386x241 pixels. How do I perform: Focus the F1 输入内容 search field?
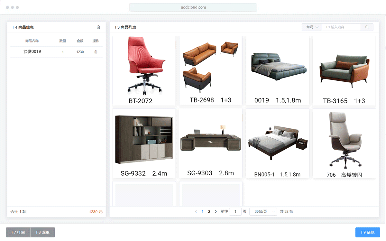[x=341, y=27]
